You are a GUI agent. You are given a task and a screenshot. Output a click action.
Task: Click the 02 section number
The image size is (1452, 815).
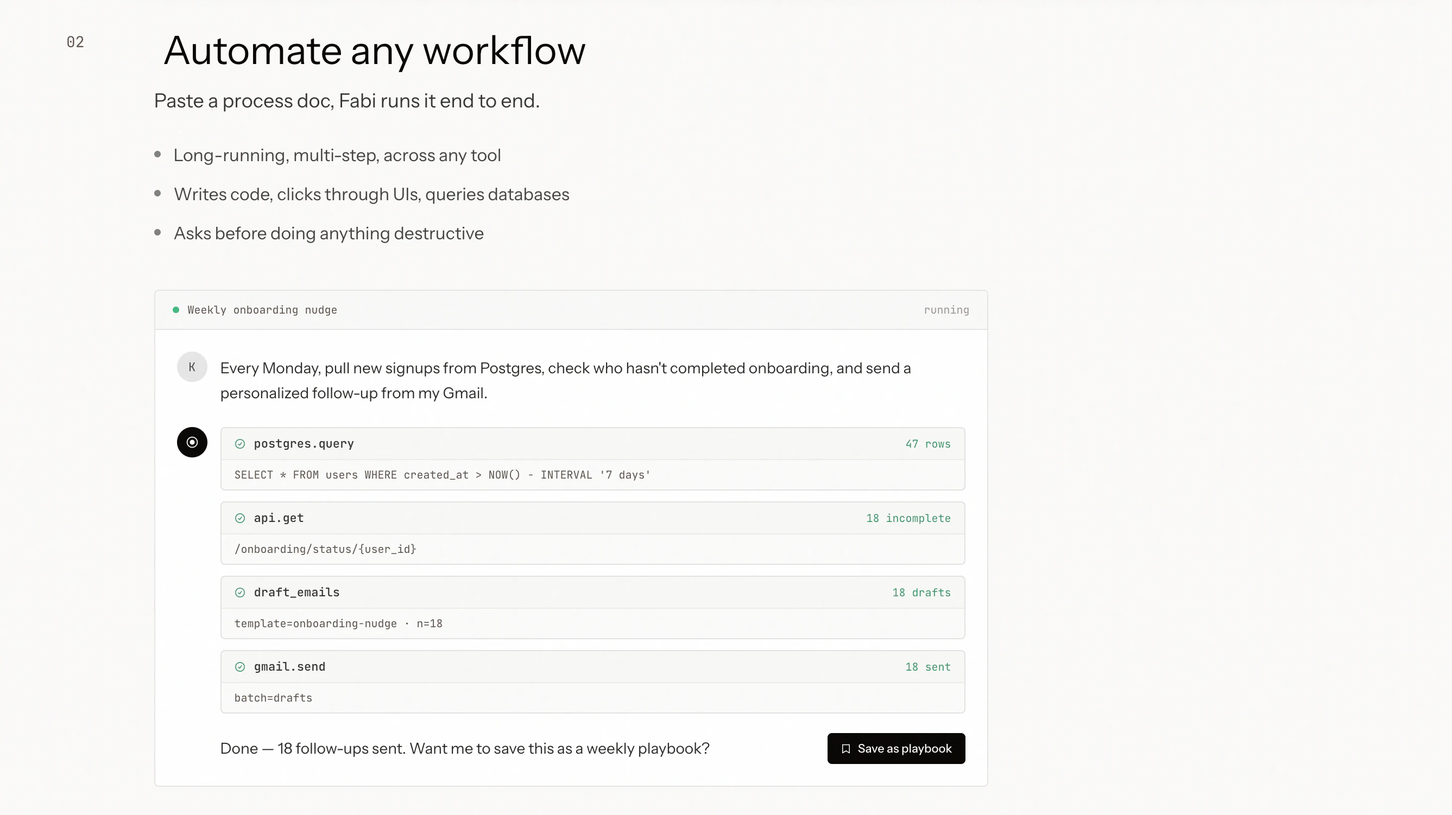click(75, 42)
